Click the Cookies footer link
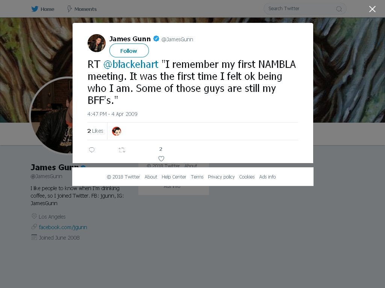385x288 pixels. 247,177
